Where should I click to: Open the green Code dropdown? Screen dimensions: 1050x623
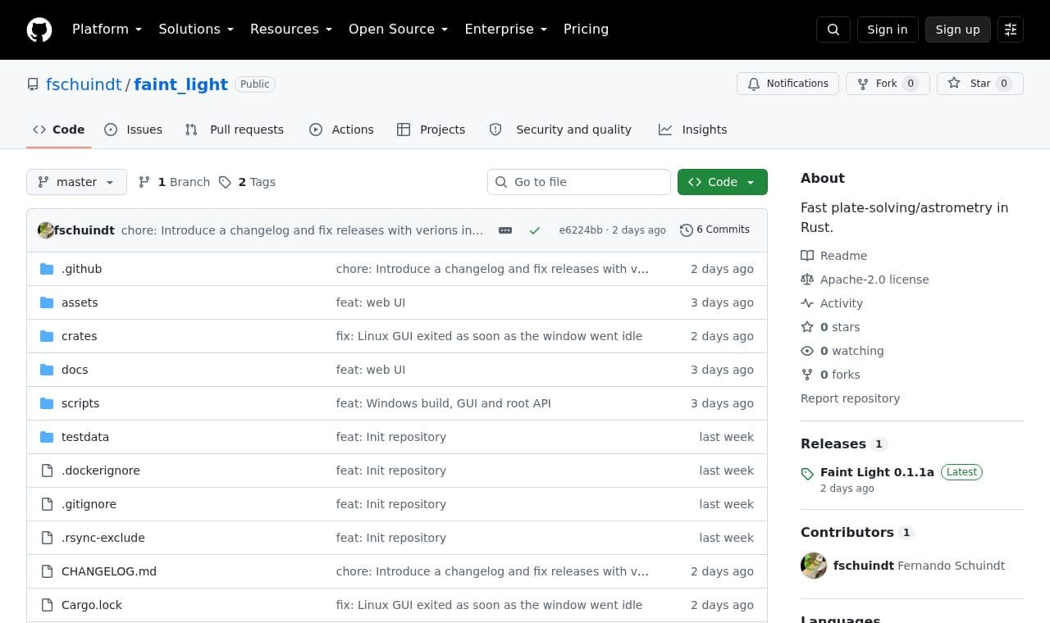tap(723, 182)
